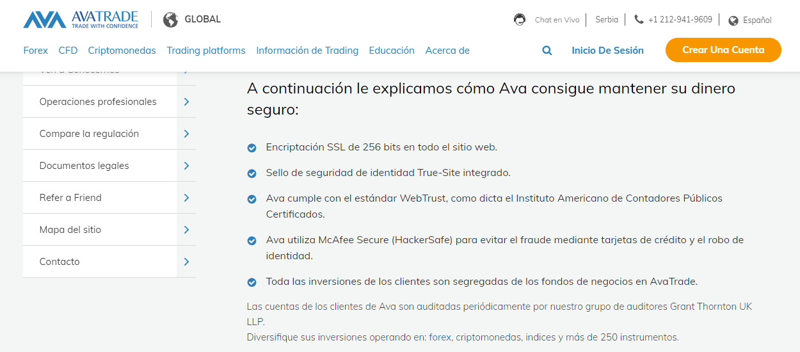Open Mapa del sitio sidebar item
Image resolution: width=800 pixels, height=352 pixels.
point(70,230)
